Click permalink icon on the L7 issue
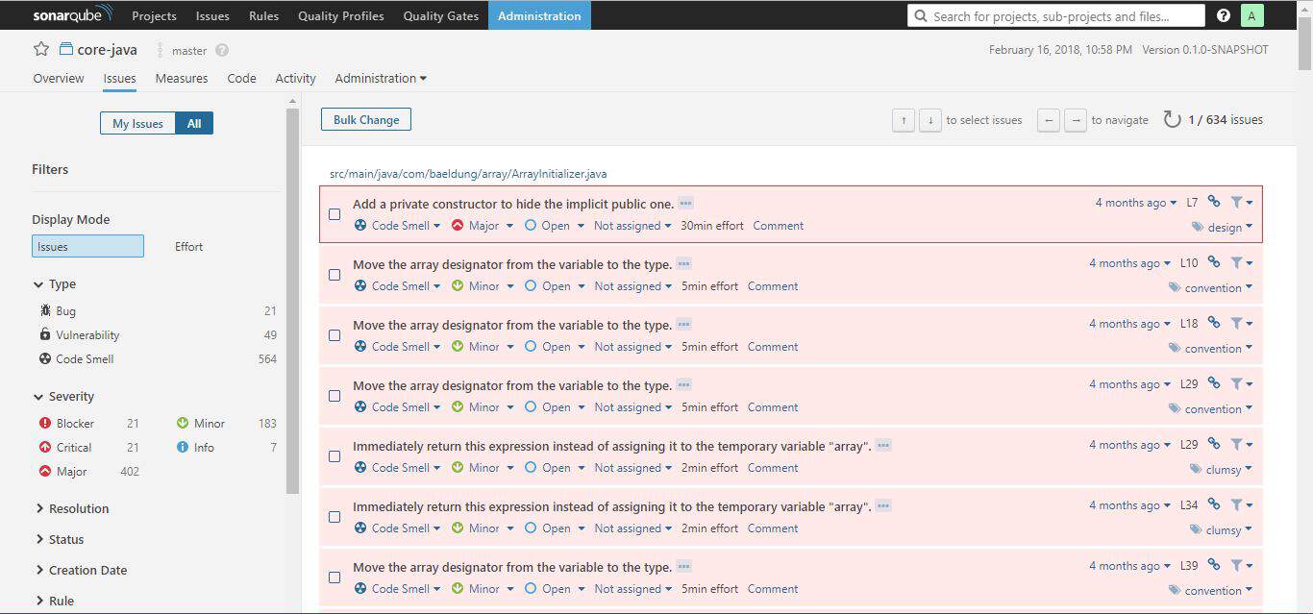 [1214, 202]
